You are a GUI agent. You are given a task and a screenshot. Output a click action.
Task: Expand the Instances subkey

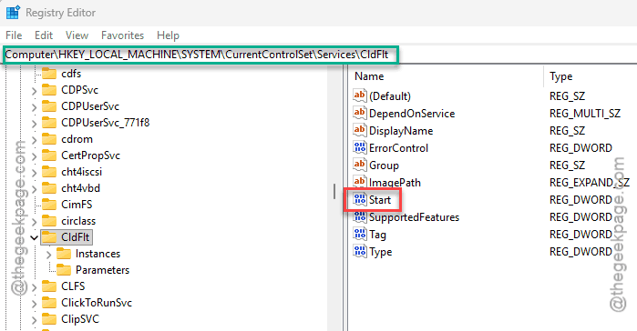click(x=48, y=255)
